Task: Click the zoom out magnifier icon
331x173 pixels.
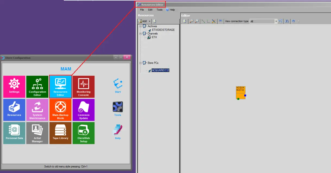Action: [197, 21]
